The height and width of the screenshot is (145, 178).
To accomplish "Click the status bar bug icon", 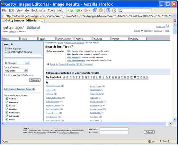I will (150, 141).
